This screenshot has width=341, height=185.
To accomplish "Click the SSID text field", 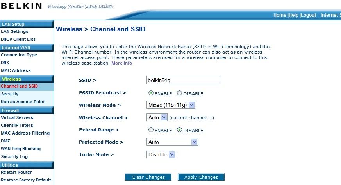I will point(183,80).
